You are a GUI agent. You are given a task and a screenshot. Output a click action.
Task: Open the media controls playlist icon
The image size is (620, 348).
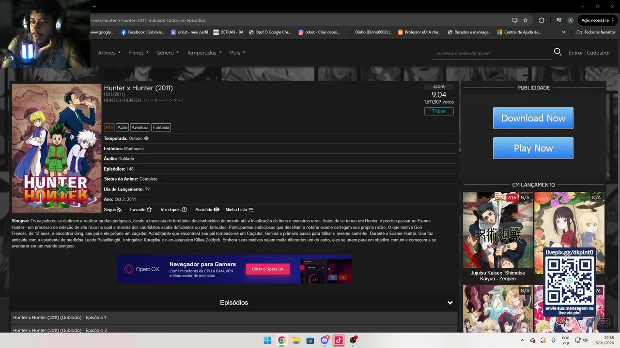point(559,20)
